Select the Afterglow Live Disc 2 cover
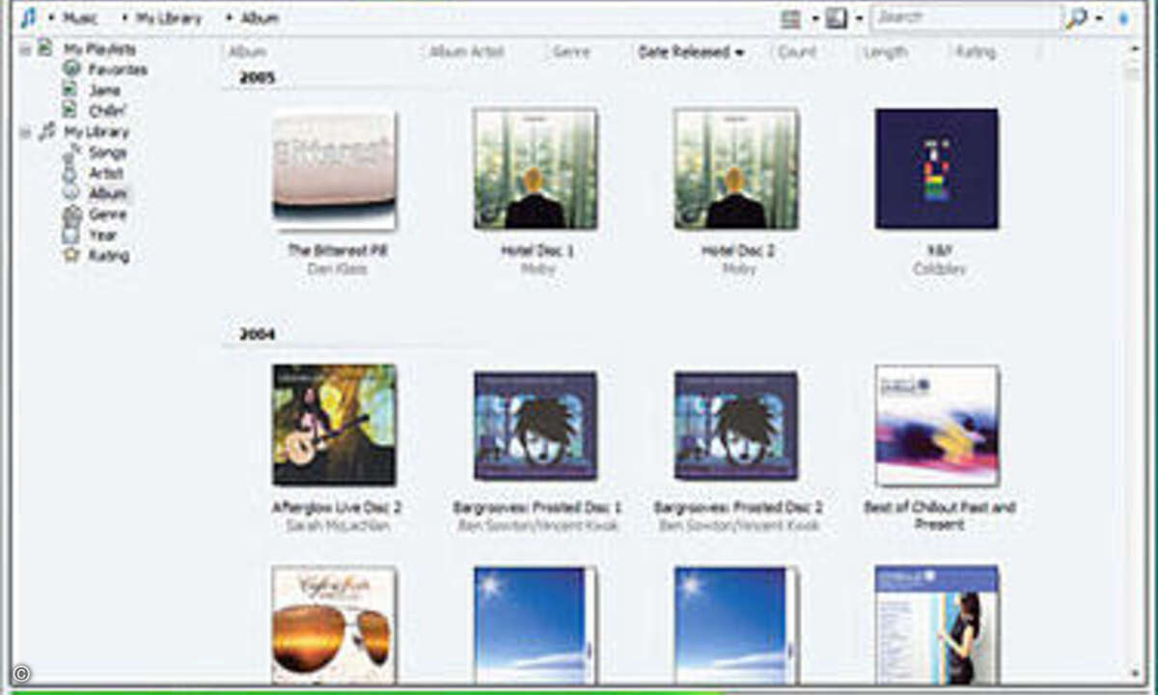This screenshot has width=1158, height=695. (334, 425)
